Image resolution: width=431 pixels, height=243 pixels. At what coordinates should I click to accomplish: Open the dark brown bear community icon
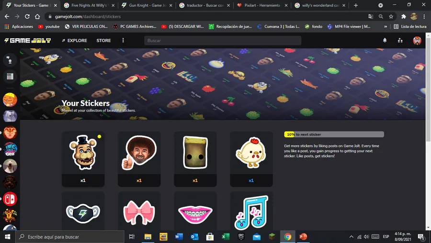[10, 182]
